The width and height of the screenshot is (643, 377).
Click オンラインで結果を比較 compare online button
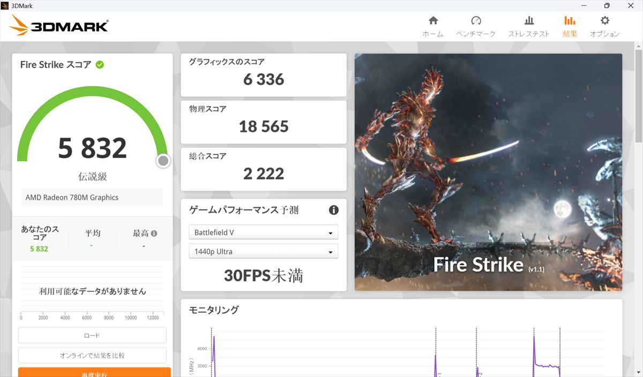coord(92,355)
